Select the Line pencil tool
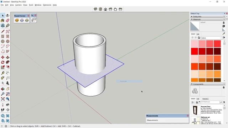Image resolution: width=228 pixels, height=128 pixels. click(x=3, y=31)
